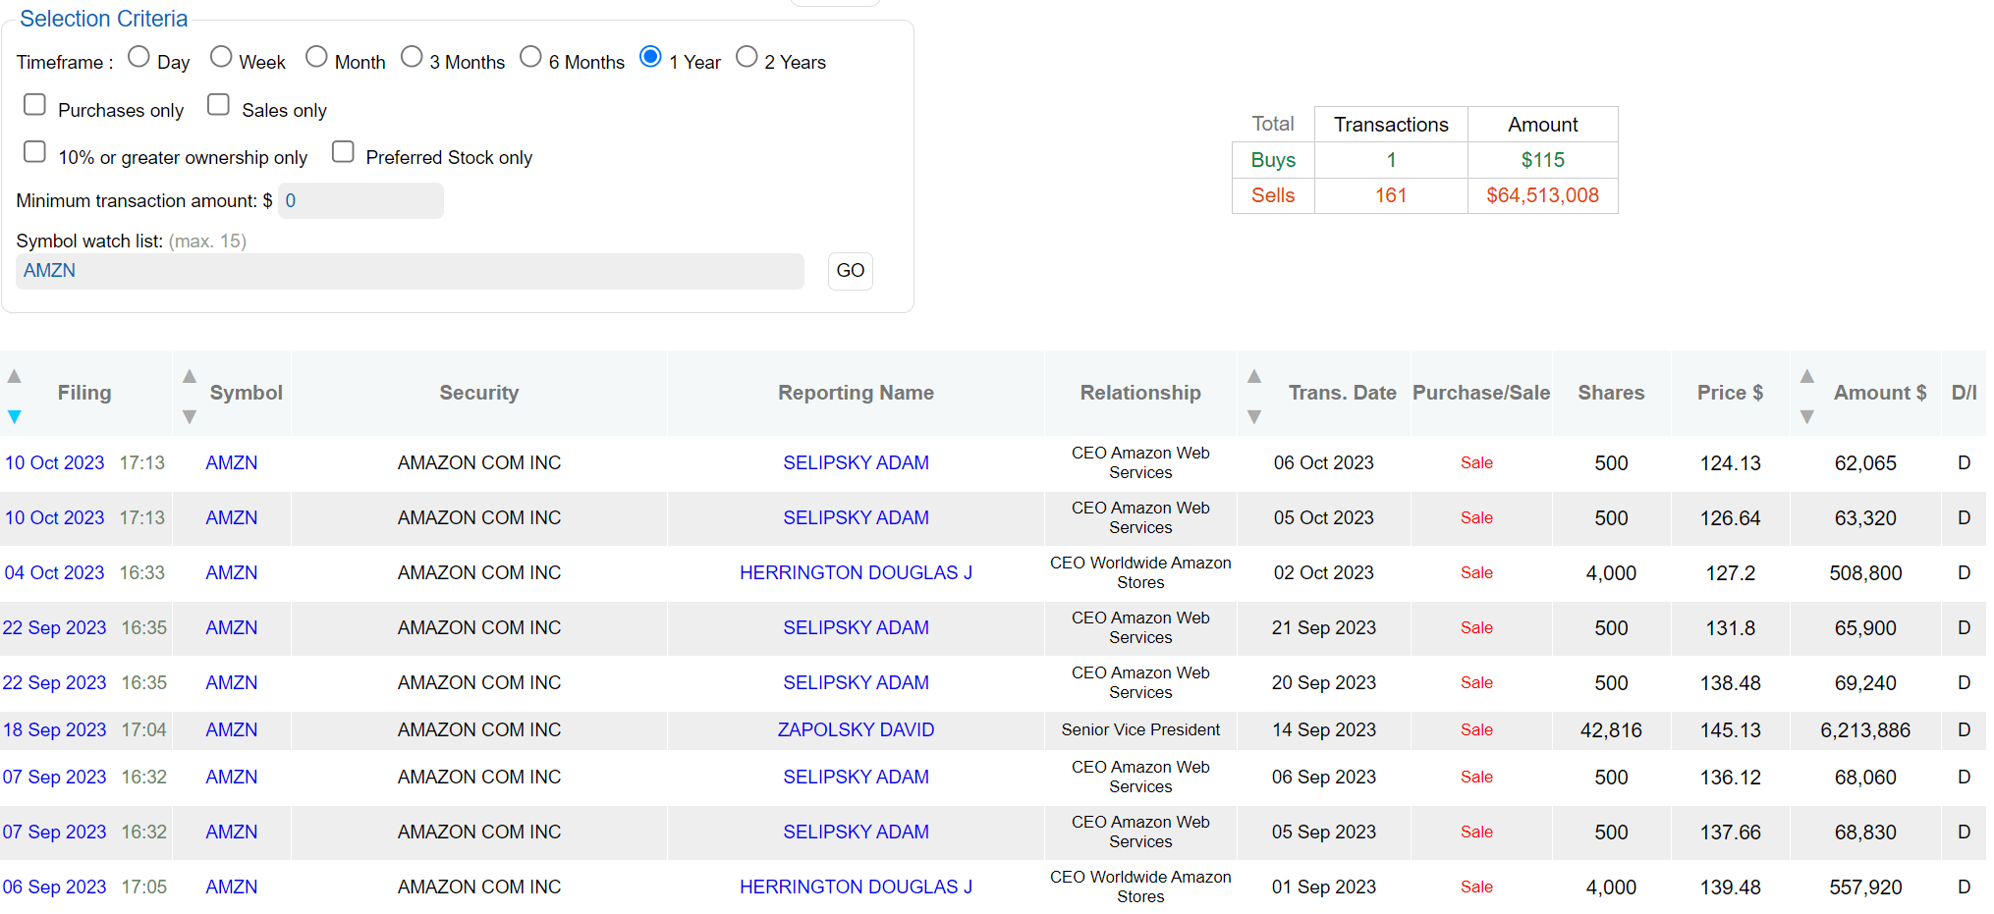Click the Purchase/Sale column header
Viewport: 1994px width, 914px height.
1481,393
